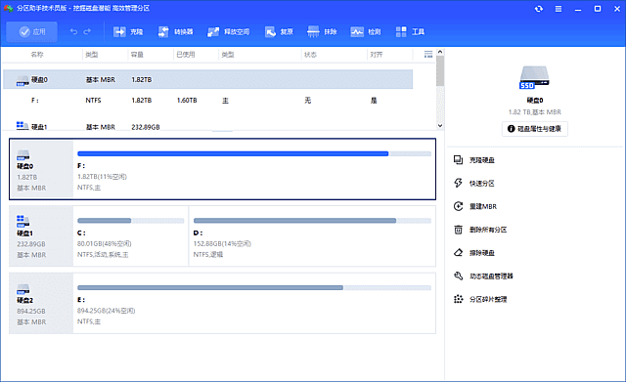Screen dimensions: 626x382
Task: Select the Disk 0 row in the list
Action: [207, 79]
